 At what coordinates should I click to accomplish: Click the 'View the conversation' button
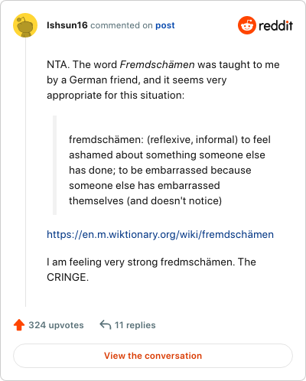(x=153, y=356)
